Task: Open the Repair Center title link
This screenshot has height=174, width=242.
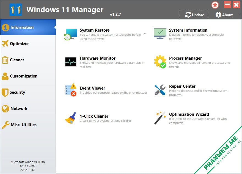Action: click(182, 86)
